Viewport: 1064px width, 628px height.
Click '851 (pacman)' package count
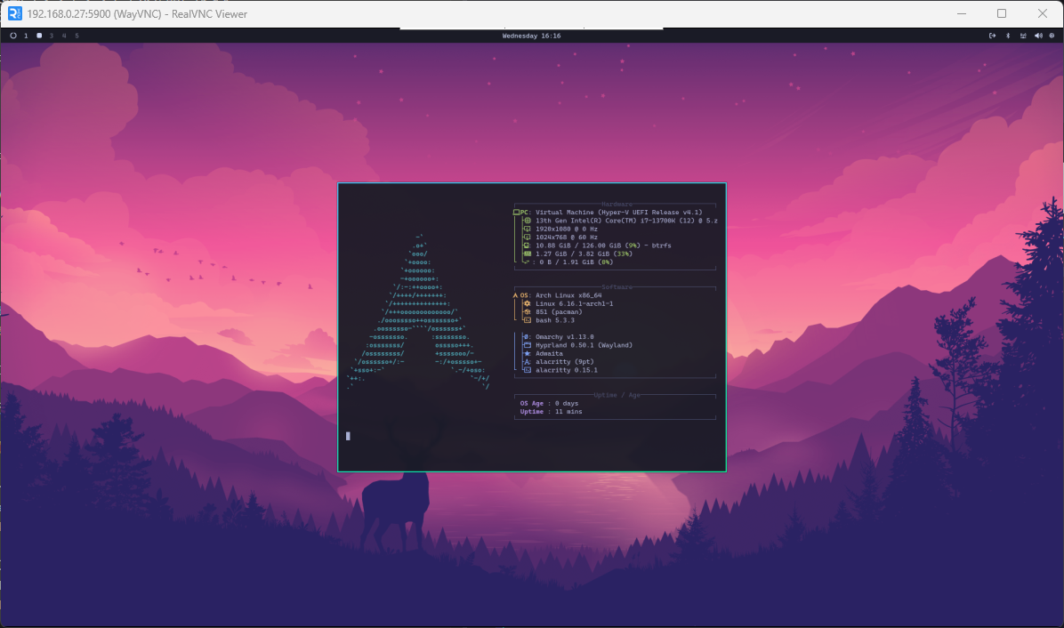point(560,312)
